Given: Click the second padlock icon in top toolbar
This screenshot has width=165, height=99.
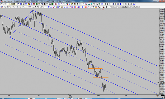Looking at the screenshot, I should (72, 4).
